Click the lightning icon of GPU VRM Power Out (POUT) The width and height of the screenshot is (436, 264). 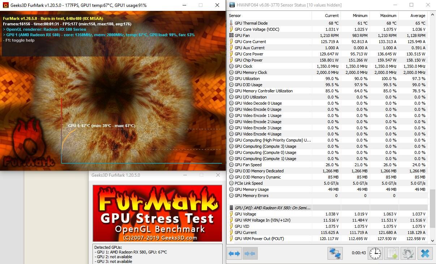tap(231, 239)
